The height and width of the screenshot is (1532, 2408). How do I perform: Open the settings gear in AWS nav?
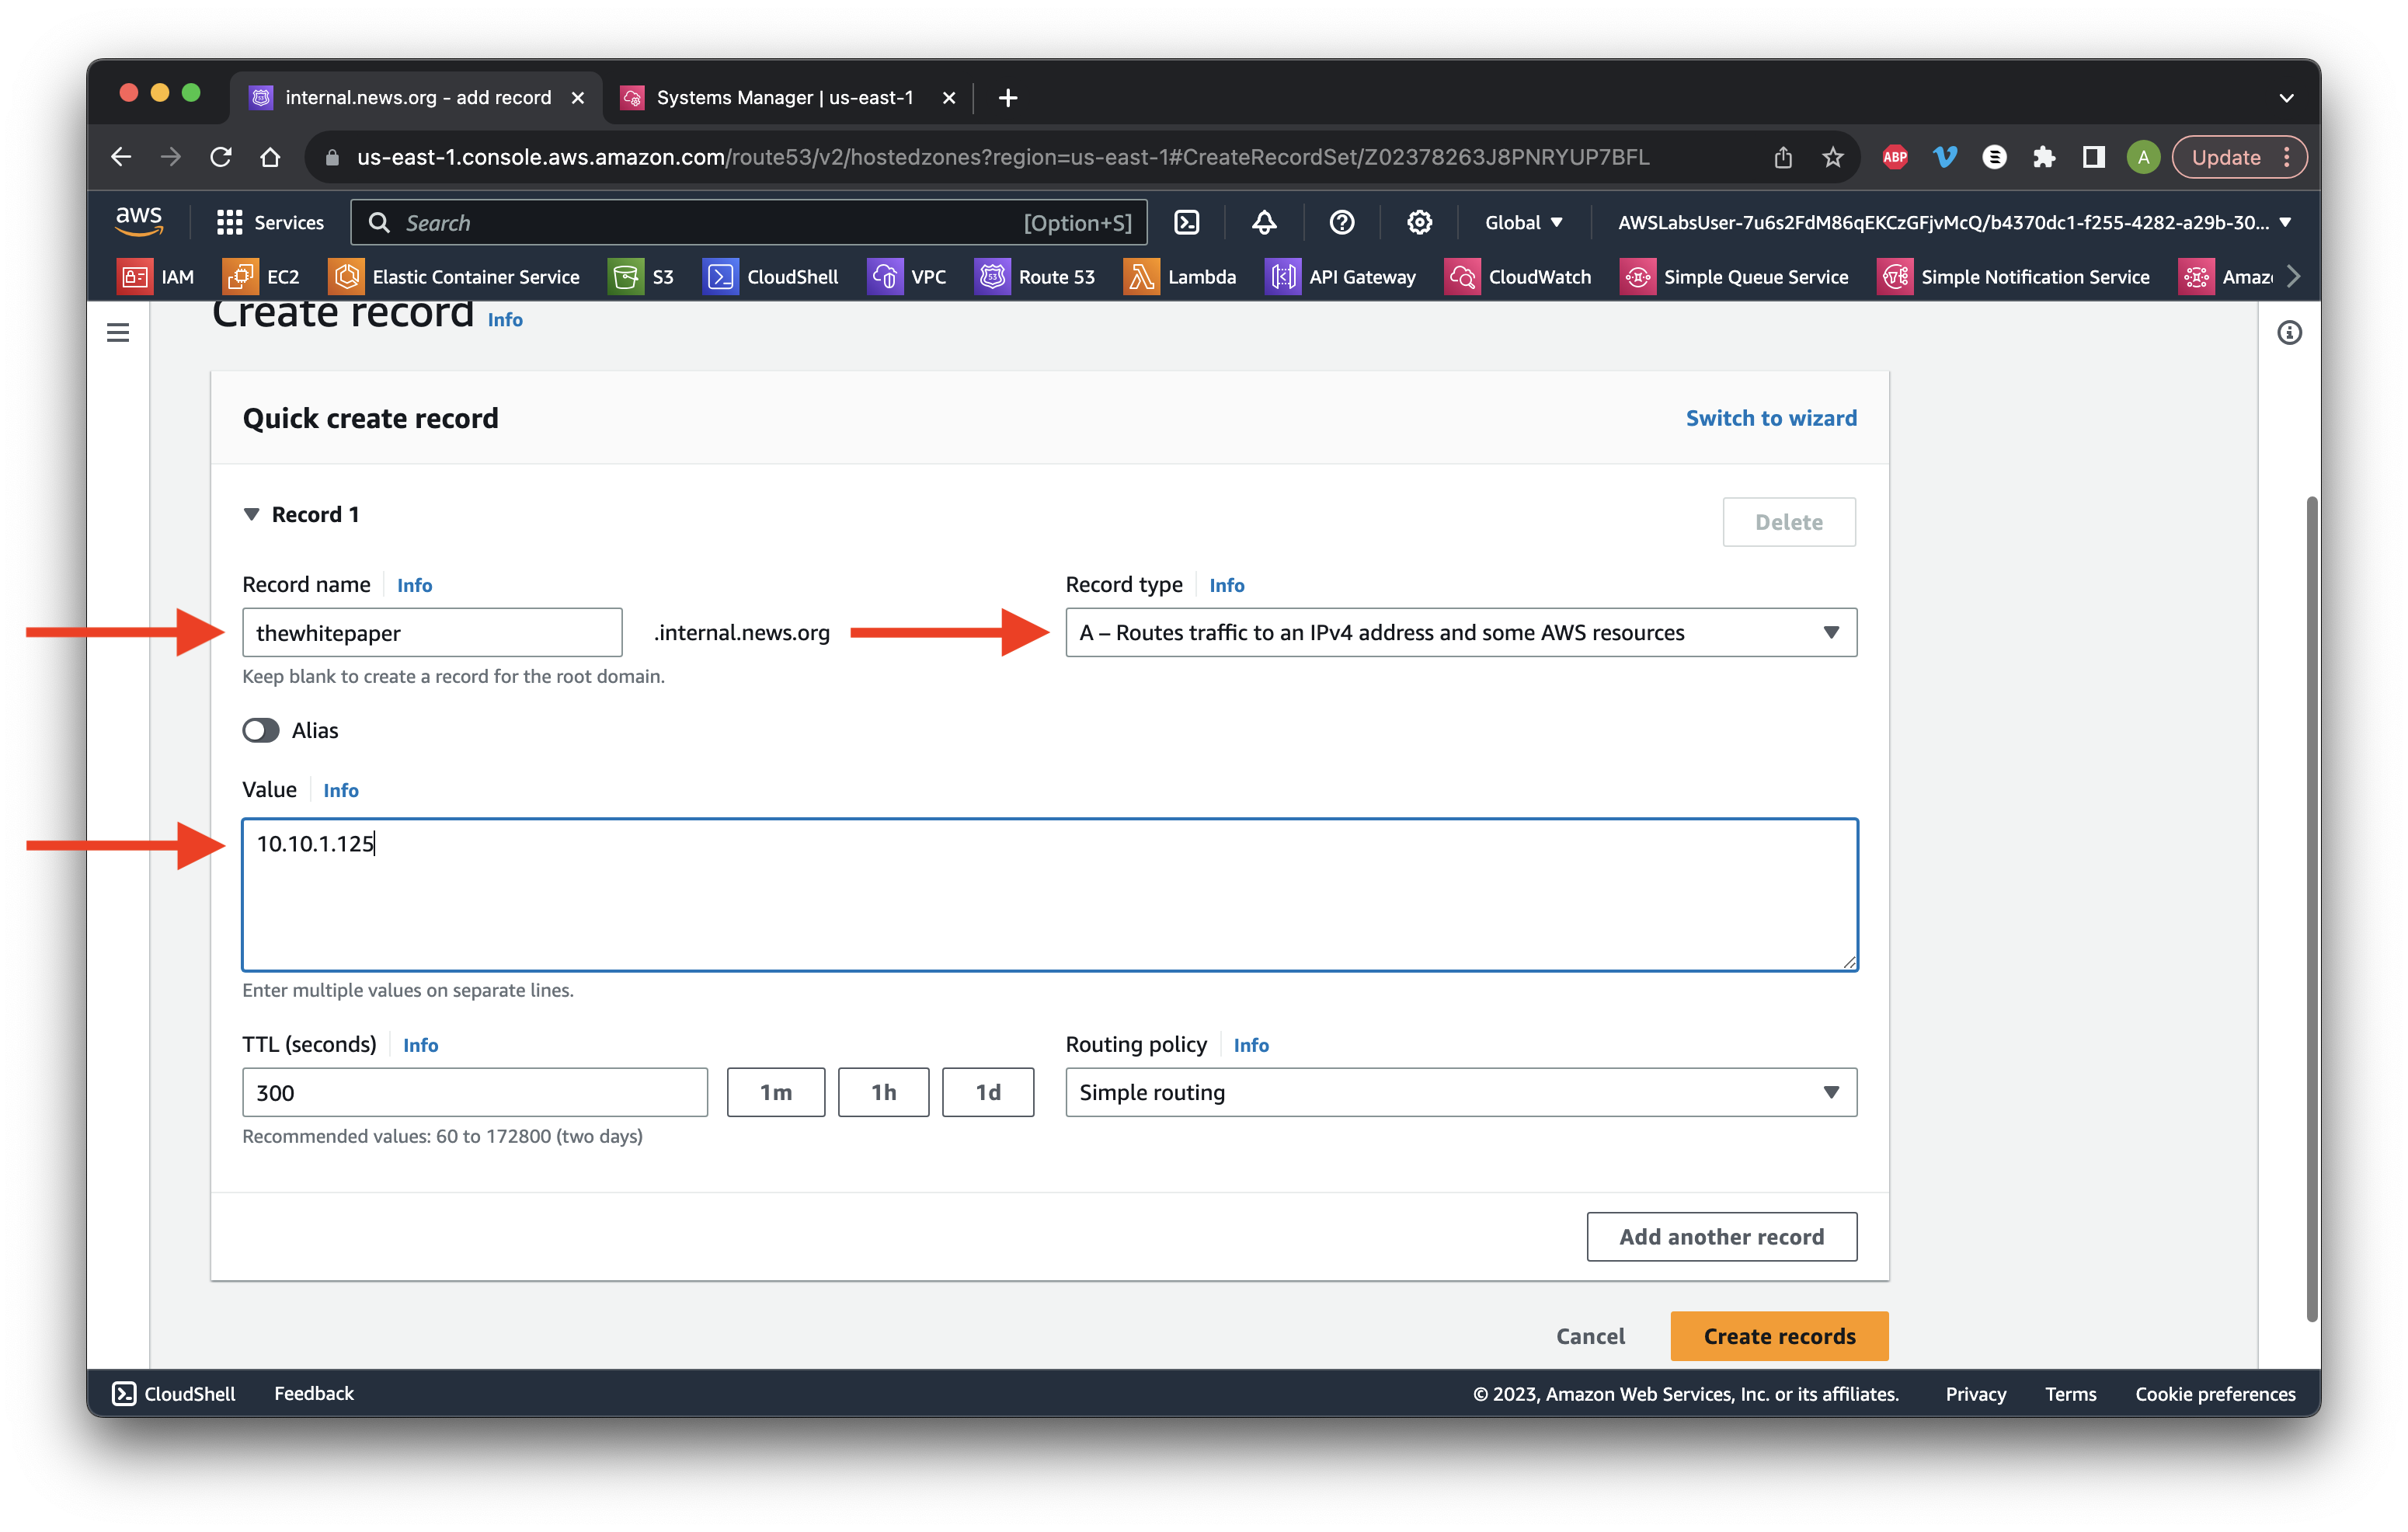[x=1419, y=222]
